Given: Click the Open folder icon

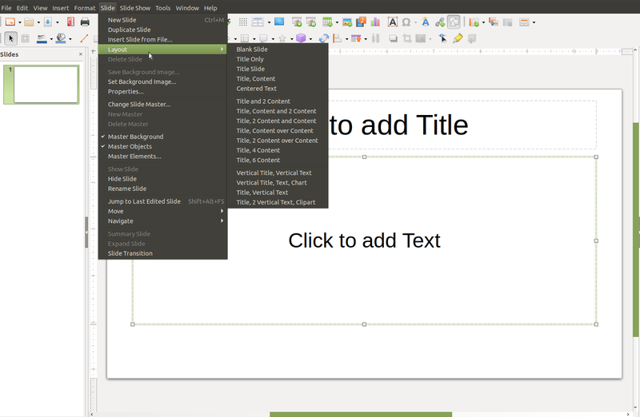Looking at the screenshot, I should click(x=29, y=22).
